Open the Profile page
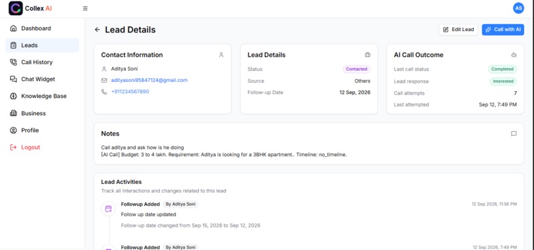Viewport: 534px width, 250px height. tap(42, 130)
